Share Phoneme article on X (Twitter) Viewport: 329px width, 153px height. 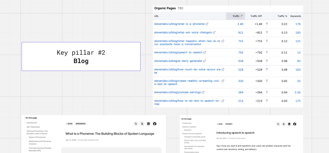(x=142, y=124)
